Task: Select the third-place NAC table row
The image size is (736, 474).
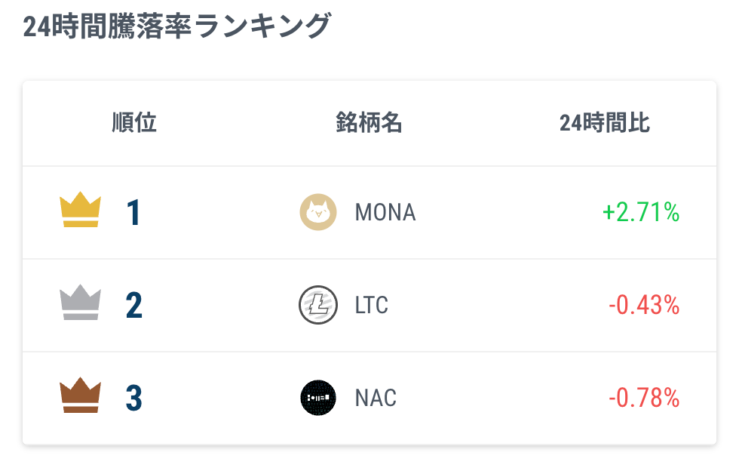Action: click(x=483, y=398)
